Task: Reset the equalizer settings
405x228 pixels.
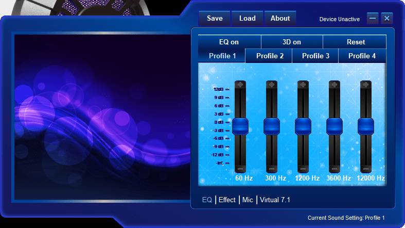Action: click(x=355, y=42)
